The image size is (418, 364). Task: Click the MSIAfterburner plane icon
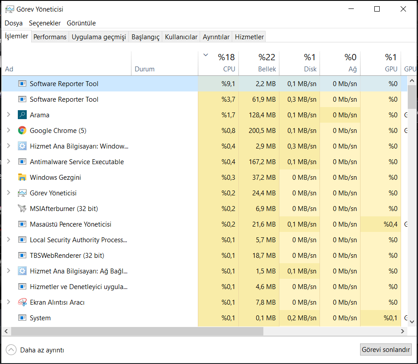[22, 208]
